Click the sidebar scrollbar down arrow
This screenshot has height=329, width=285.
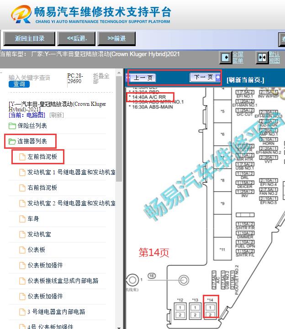pyautogui.click(x=119, y=327)
